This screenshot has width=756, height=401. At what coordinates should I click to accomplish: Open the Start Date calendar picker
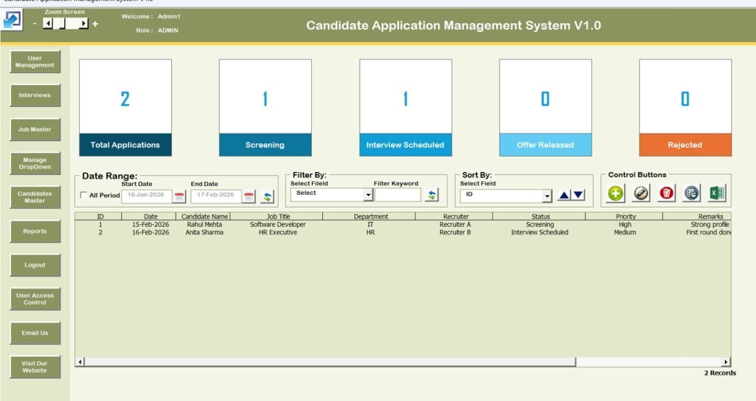click(x=179, y=196)
